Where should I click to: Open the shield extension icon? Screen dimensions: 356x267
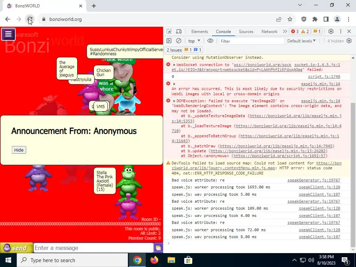point(304,19)
